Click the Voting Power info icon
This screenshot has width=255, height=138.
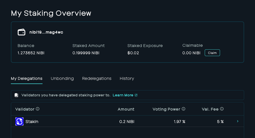coord(183,109)
